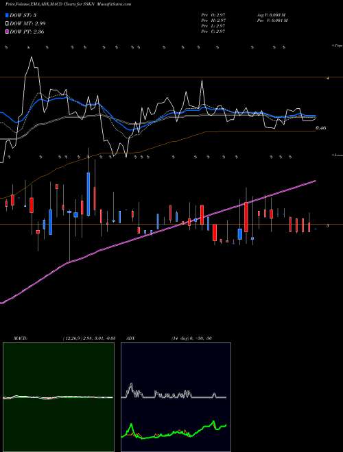The width and height of the screenshot is (343, 452).
Task: Click the 'Pre L: 2.97' low value
Action: (x=213, y=26)
